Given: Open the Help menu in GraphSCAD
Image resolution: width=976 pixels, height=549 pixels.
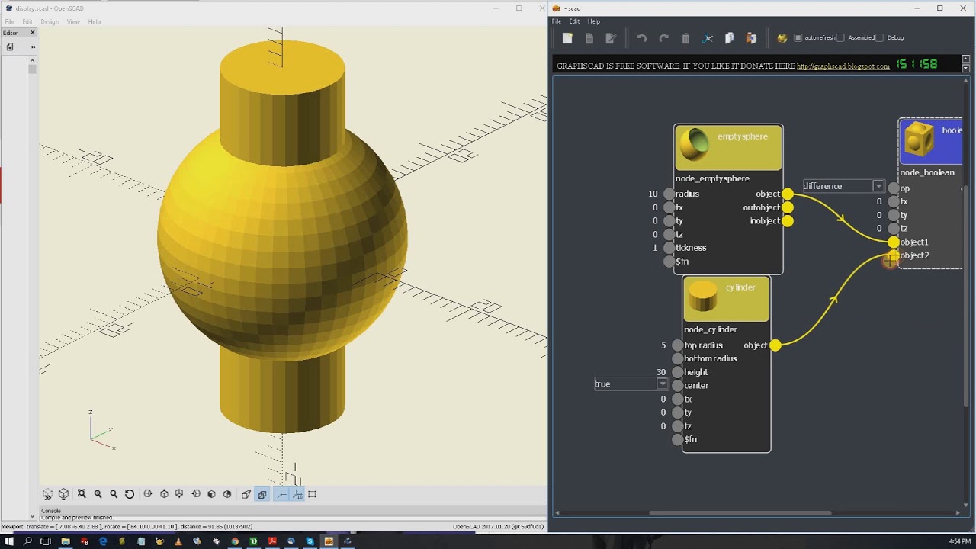Looking at the screenshot, I should click(x=593, y=21).
